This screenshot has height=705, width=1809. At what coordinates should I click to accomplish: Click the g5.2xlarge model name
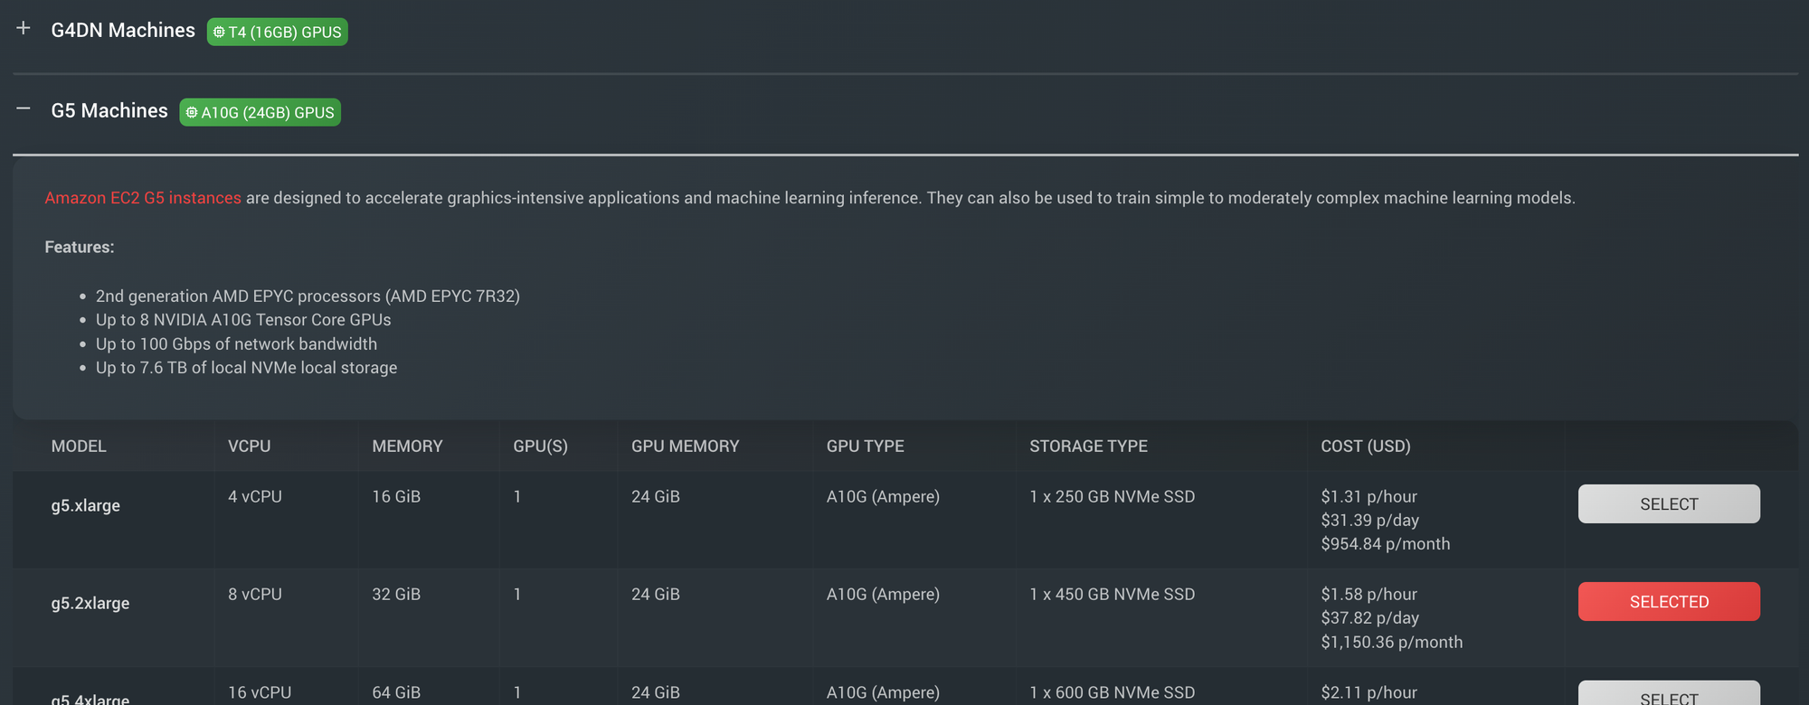(90, 604)
